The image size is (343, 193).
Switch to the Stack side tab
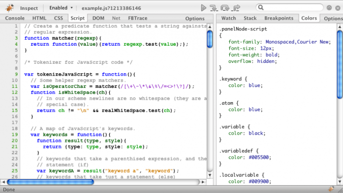click(250, 18)
